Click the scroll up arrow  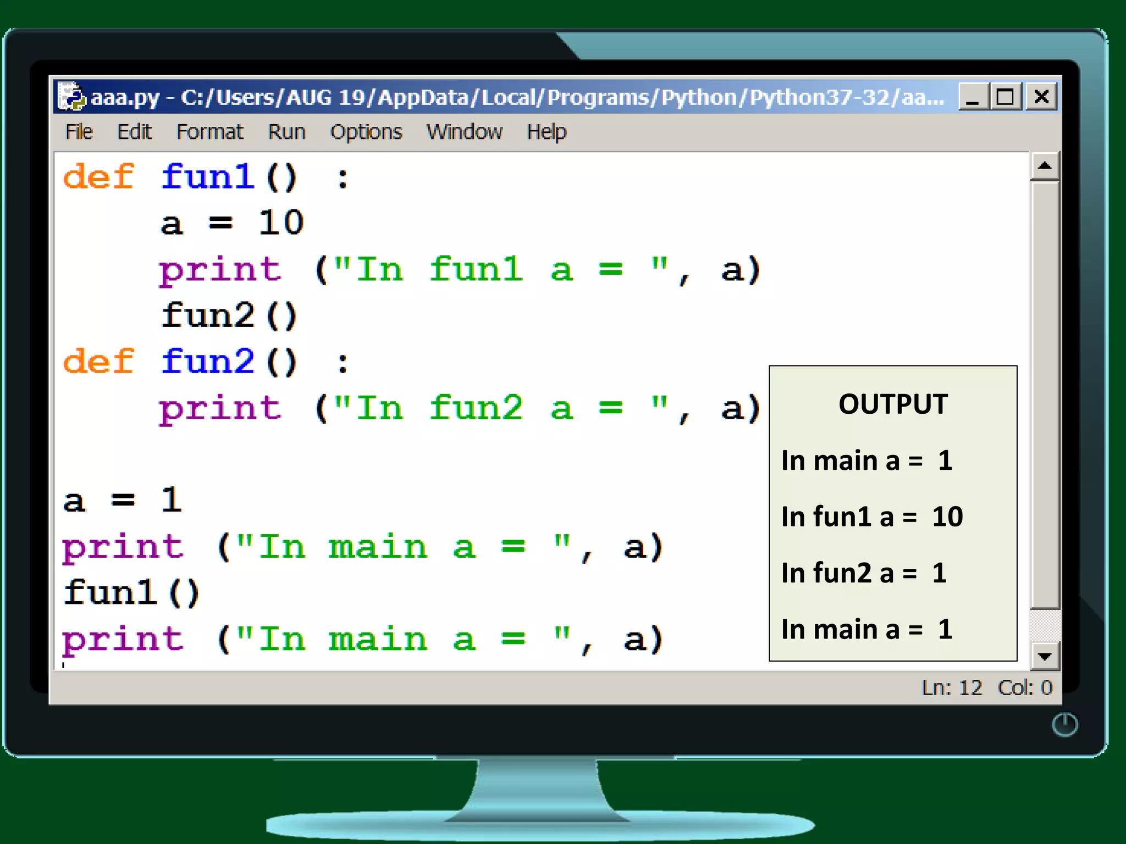[1045, 166]
